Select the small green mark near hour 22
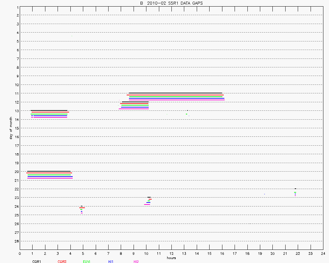The image size is (329, 263). coord(295,192)
